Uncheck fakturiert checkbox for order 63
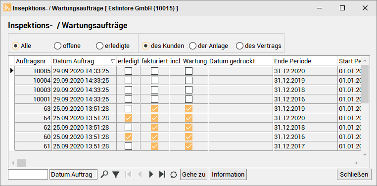377x186 pixels. (x=154, y=109)
